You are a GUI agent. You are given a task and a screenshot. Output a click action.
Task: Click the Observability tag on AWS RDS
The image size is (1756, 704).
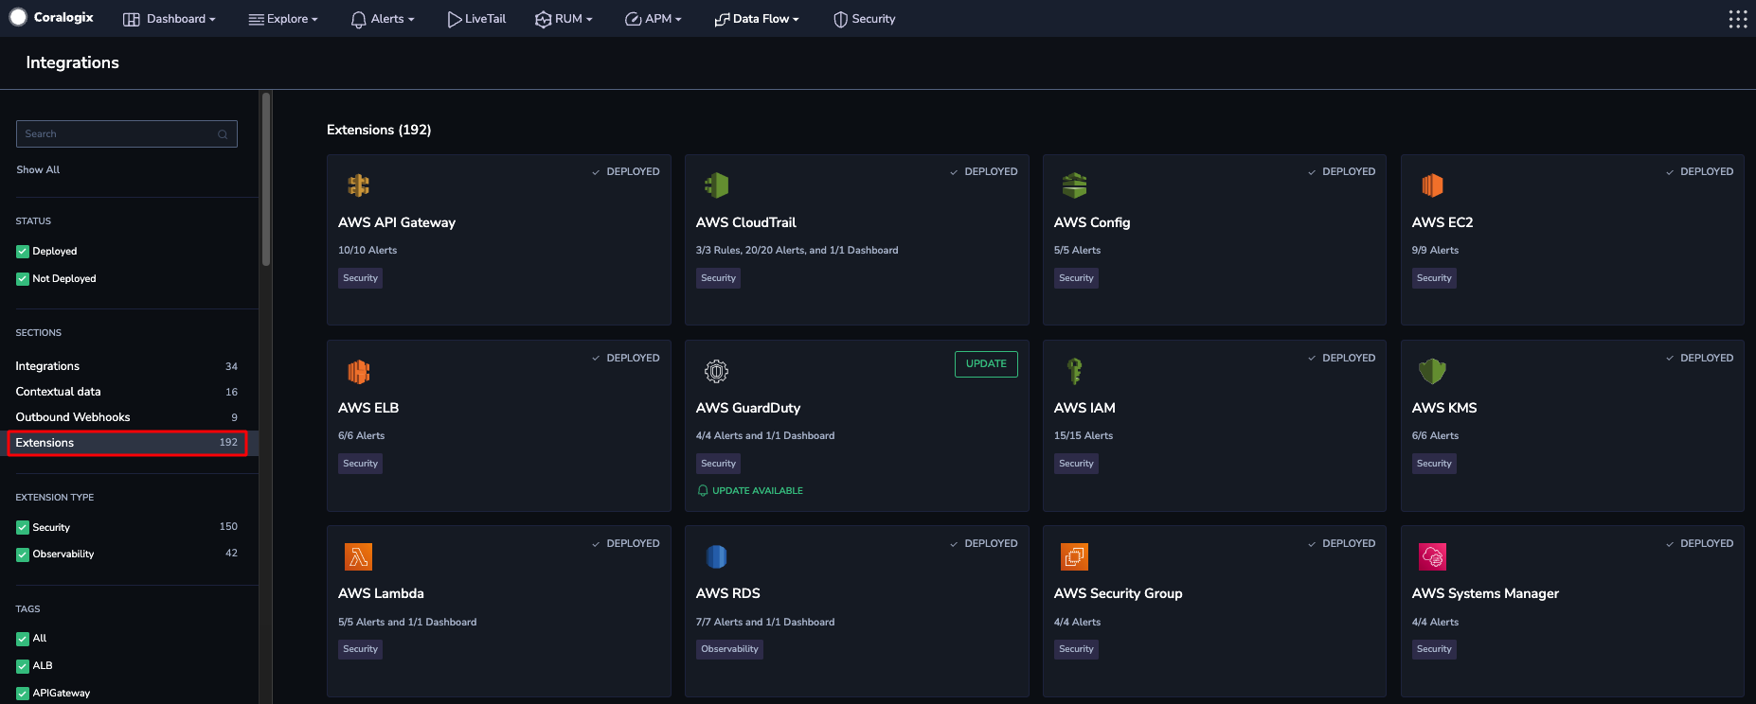coord(729,649)
